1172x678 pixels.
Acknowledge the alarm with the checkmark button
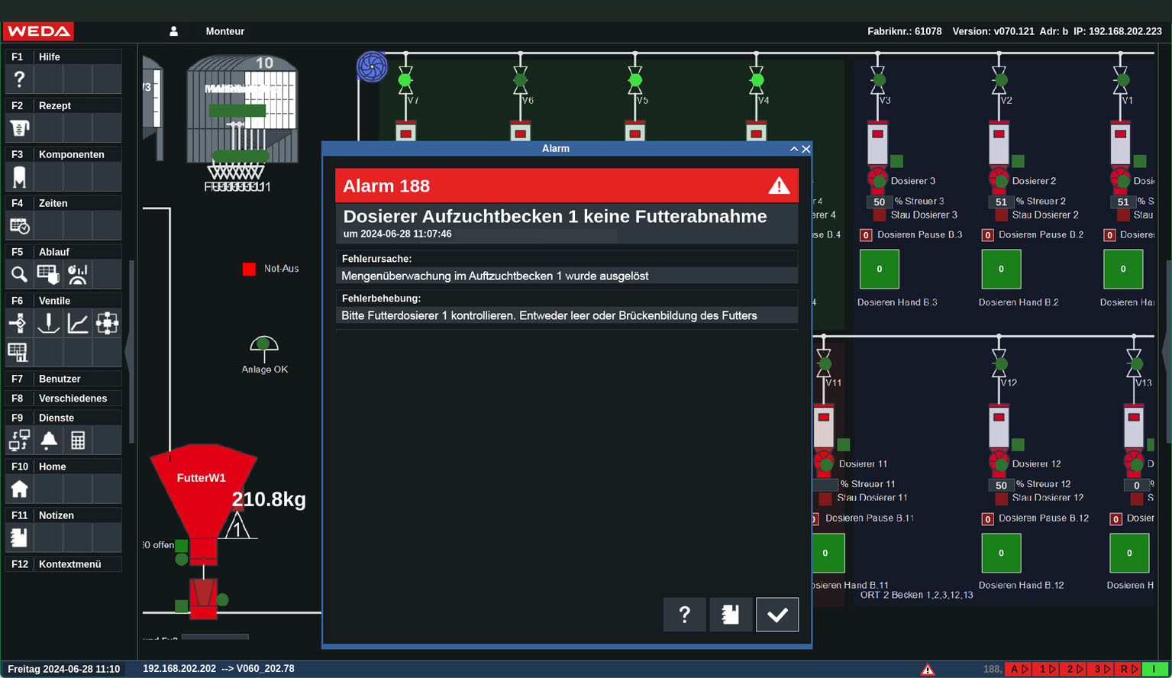click(x=776, y=615)
